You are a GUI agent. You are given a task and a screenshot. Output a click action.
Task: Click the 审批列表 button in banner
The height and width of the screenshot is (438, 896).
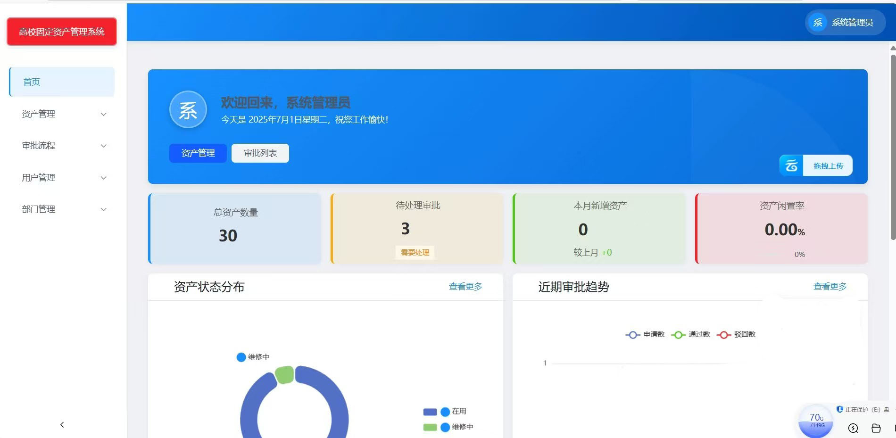260,153
